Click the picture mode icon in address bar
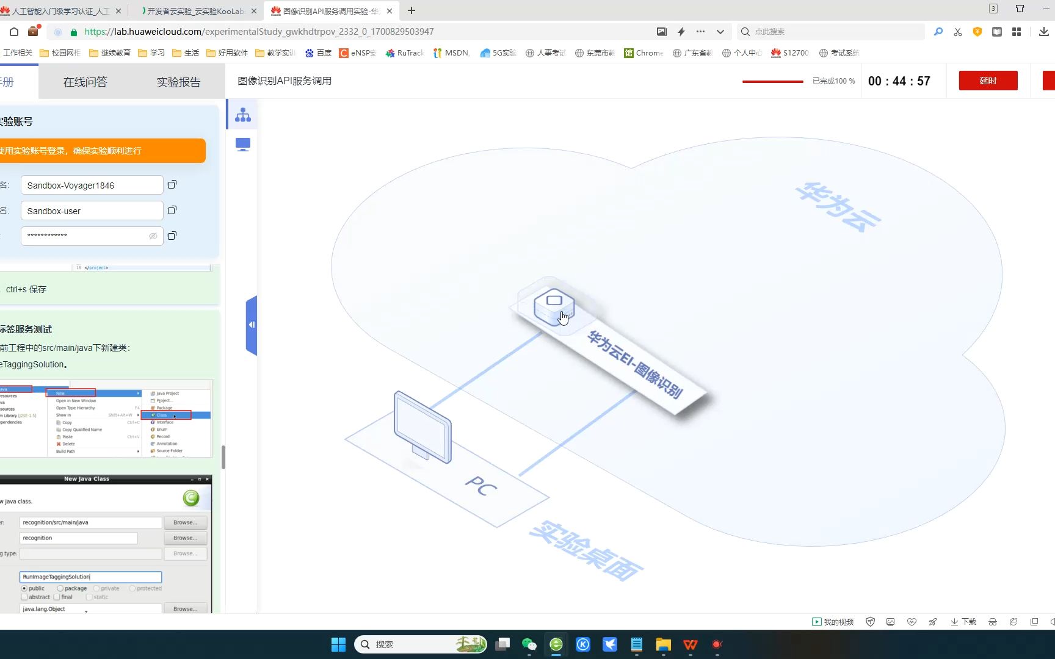This screenshot has height=659, width=1055. [662, 32]
